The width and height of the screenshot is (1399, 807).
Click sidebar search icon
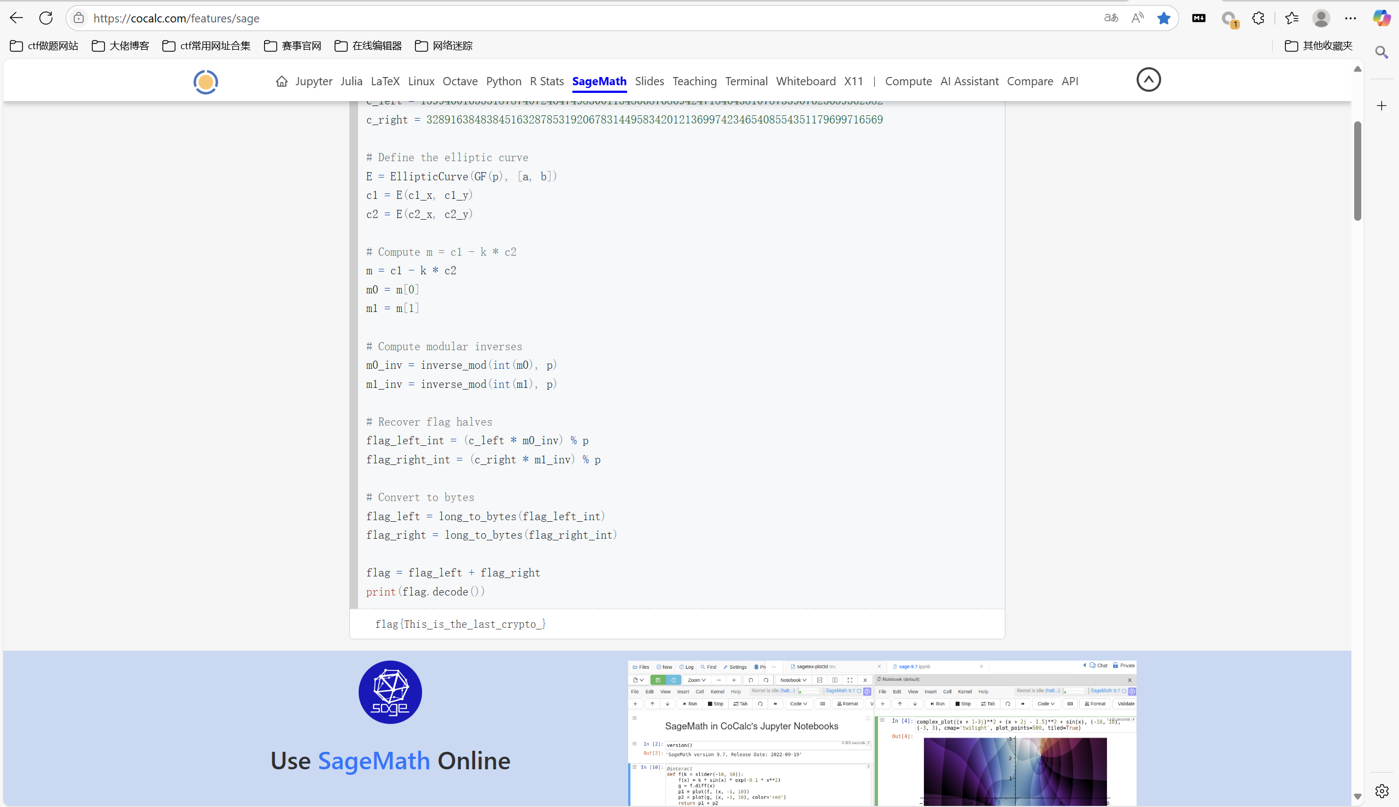(1382, 52)
